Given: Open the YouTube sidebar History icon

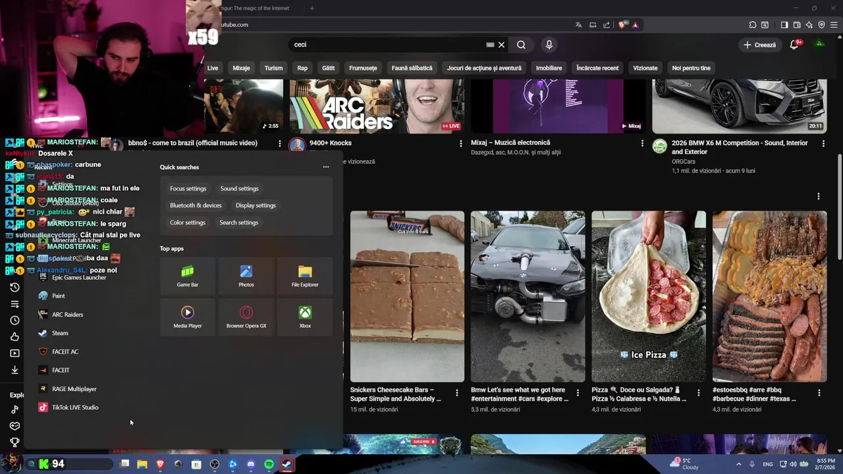Looking at the screenshot, I should (x=14, y=287).
